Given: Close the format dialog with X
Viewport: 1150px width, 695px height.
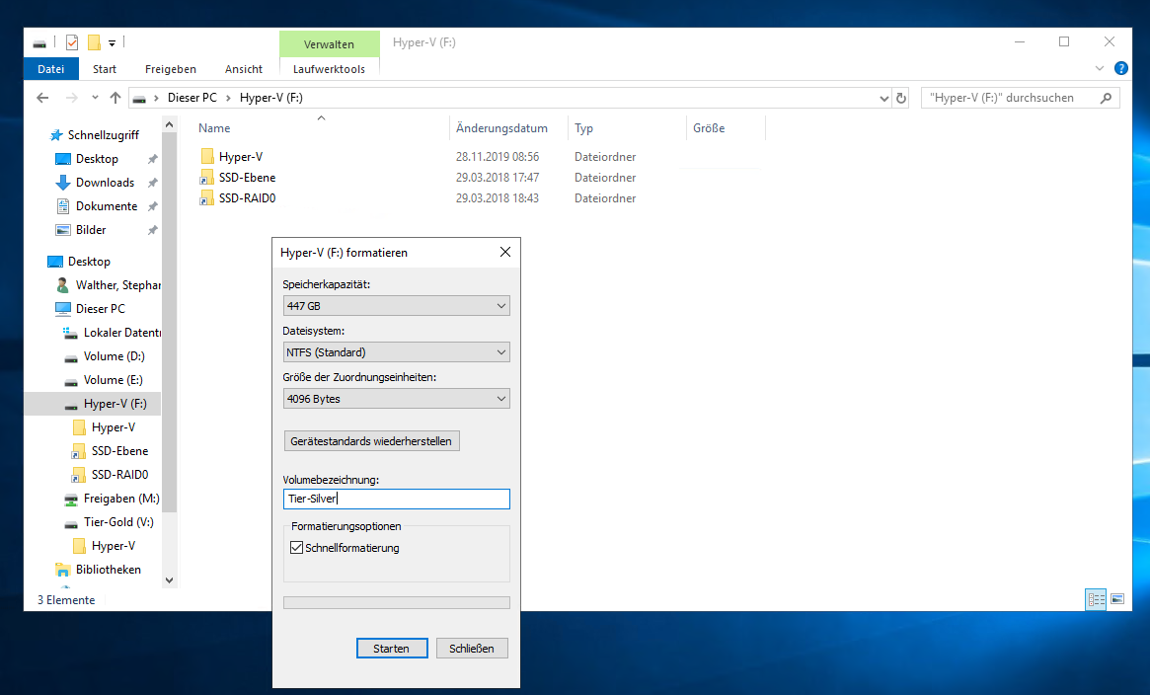Looking at the screenshot, I should [505, 252].
